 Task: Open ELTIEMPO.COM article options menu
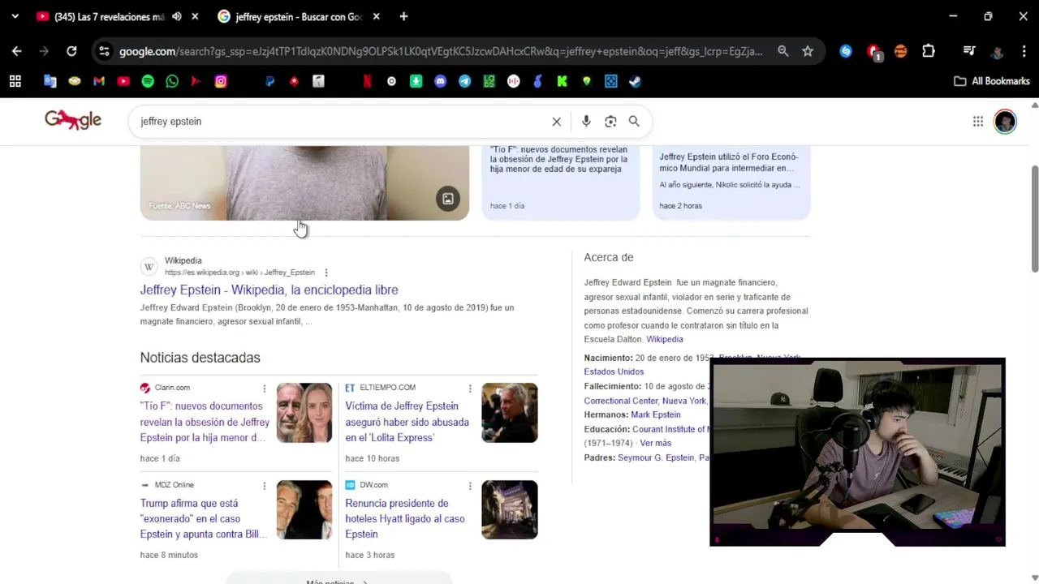tap(469, 388)
